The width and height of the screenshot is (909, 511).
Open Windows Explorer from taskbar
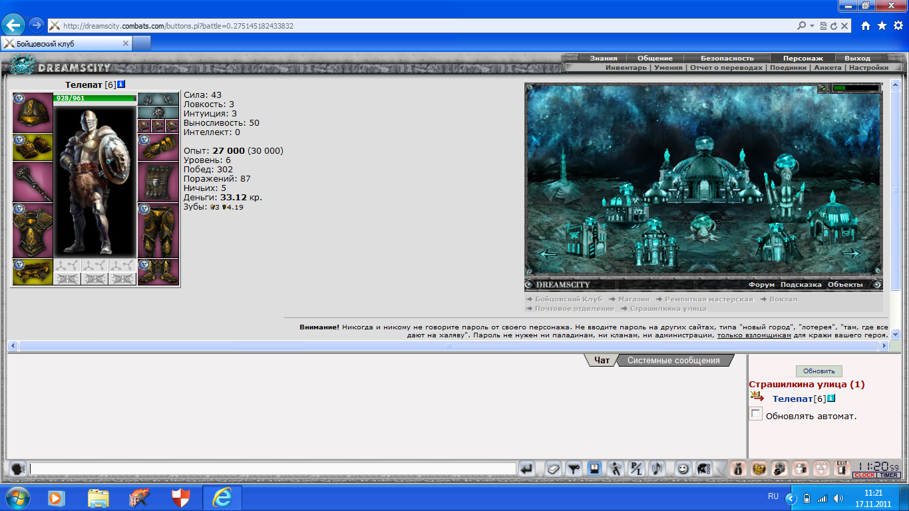(98, 498)
